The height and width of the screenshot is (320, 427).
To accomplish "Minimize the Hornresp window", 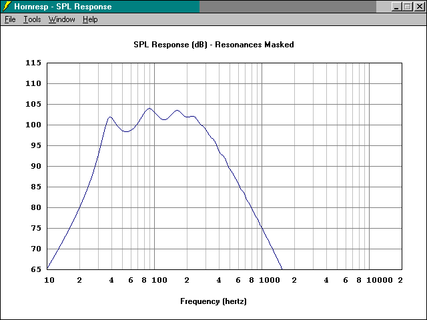I will [x=396, y=7].
